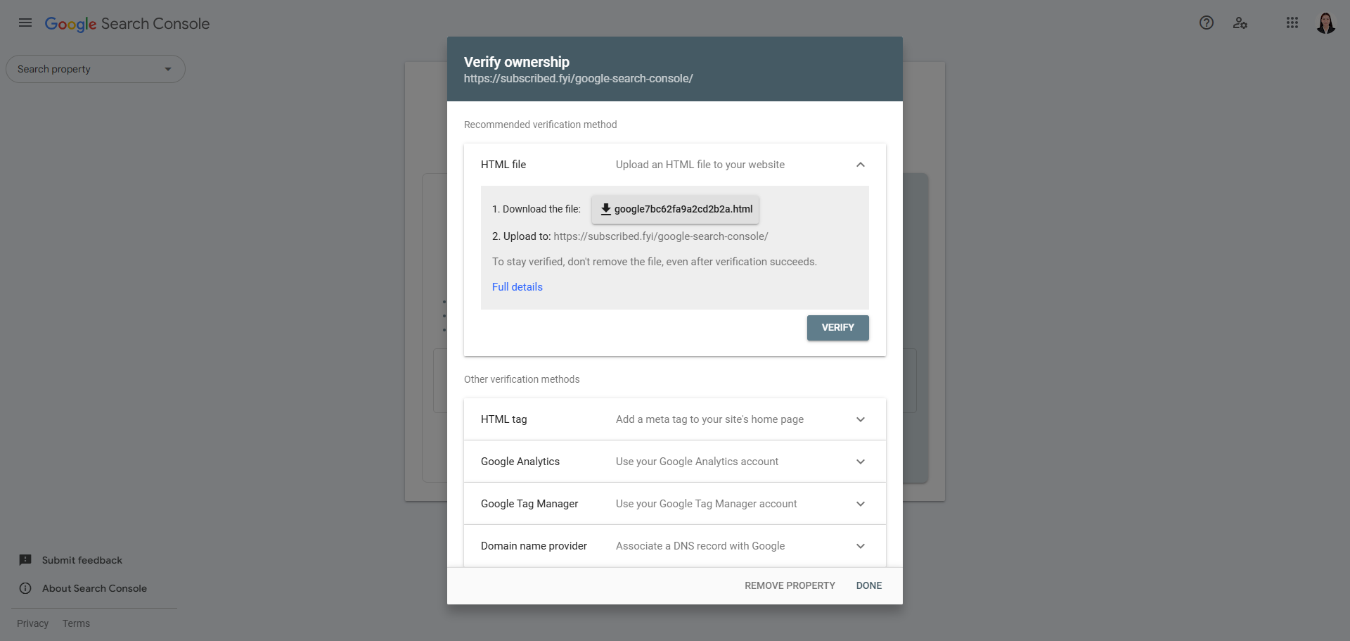Open the Terms link
The width and height of the screenshot is (1350, 641).
[x=76, y=623]
